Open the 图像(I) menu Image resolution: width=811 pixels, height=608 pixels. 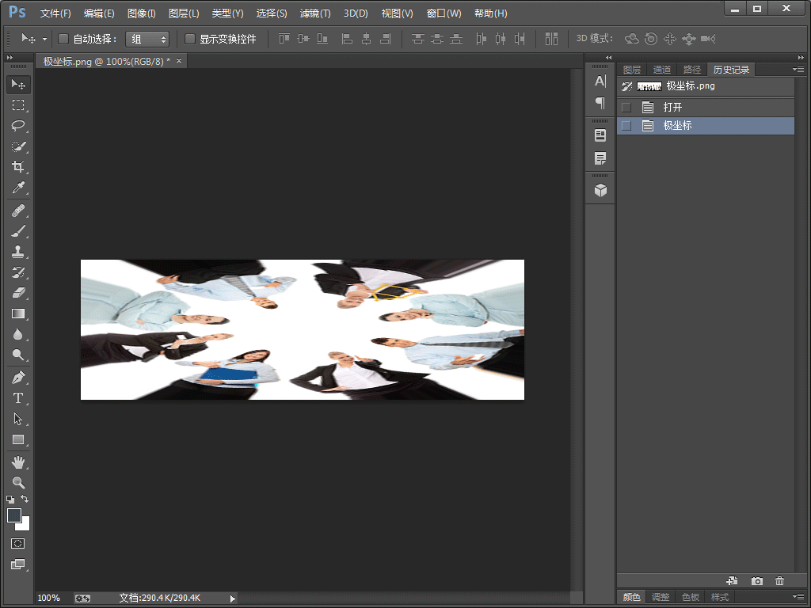pos(141,13)
